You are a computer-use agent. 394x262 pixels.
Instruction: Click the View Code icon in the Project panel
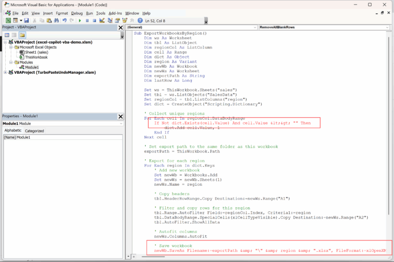[7, 35]
